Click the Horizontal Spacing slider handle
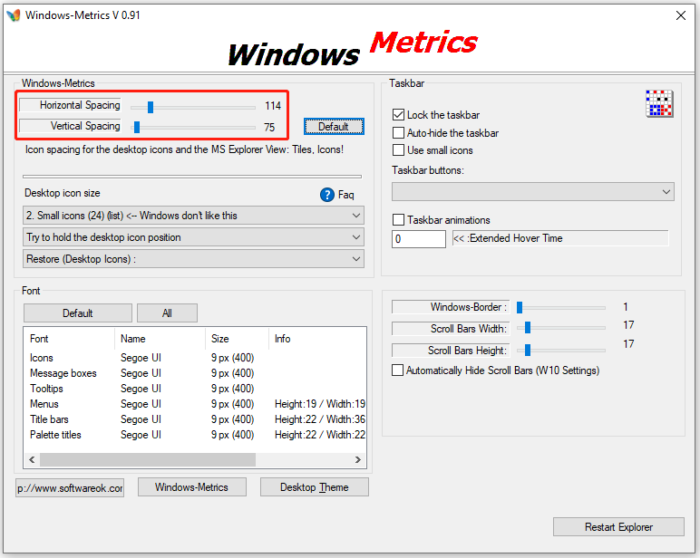 pyautogui.click(x=151, y=106)
